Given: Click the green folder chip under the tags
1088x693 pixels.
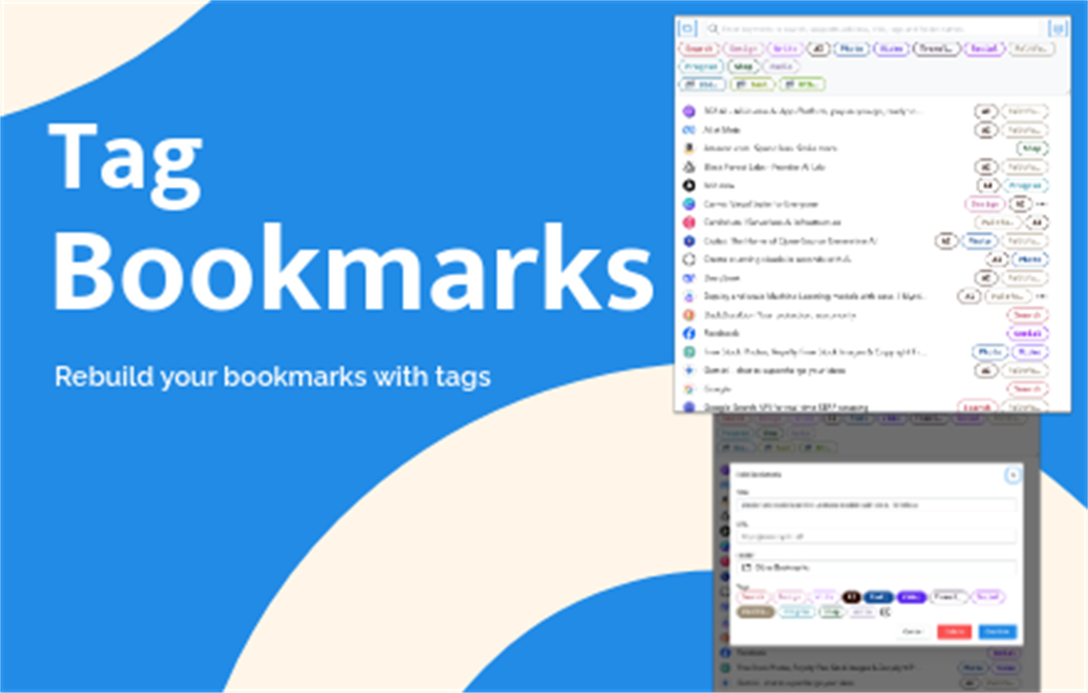Looking at the screenshot, I should click(802, 84).
